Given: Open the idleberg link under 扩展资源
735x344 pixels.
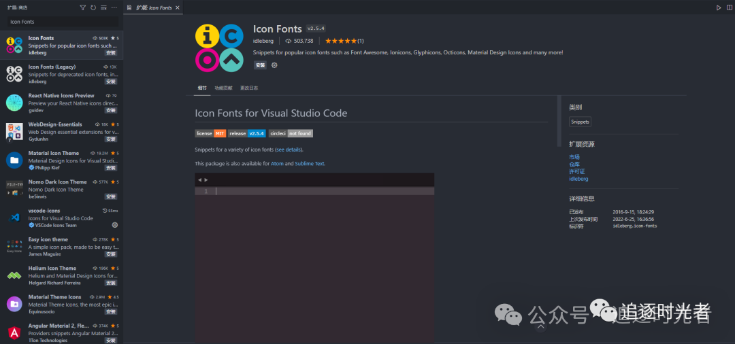Looking at the screenshot, I should tap(578, 179).
